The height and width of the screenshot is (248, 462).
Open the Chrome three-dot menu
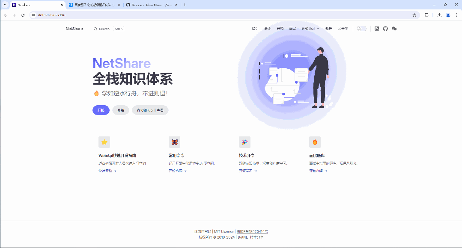coord(457,15)
